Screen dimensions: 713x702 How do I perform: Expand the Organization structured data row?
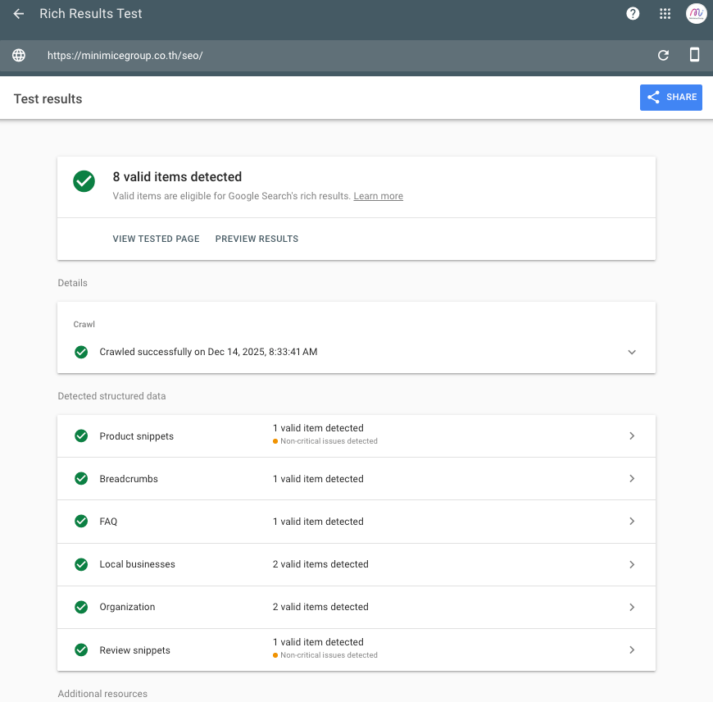632,607
